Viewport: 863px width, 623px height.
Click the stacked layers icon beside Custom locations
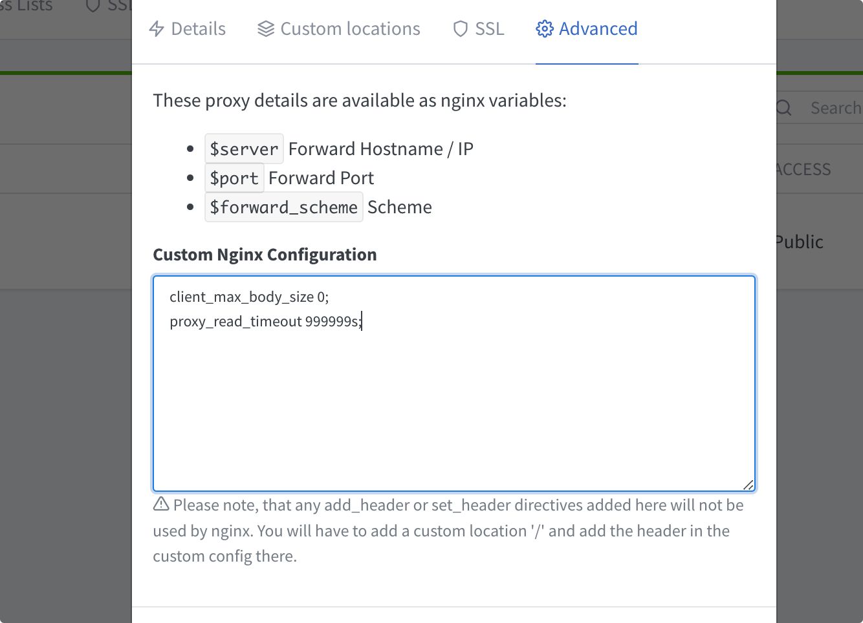(265, 28)
